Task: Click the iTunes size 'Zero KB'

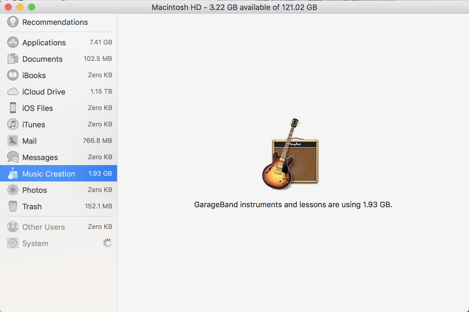Action: pos(100,124)
